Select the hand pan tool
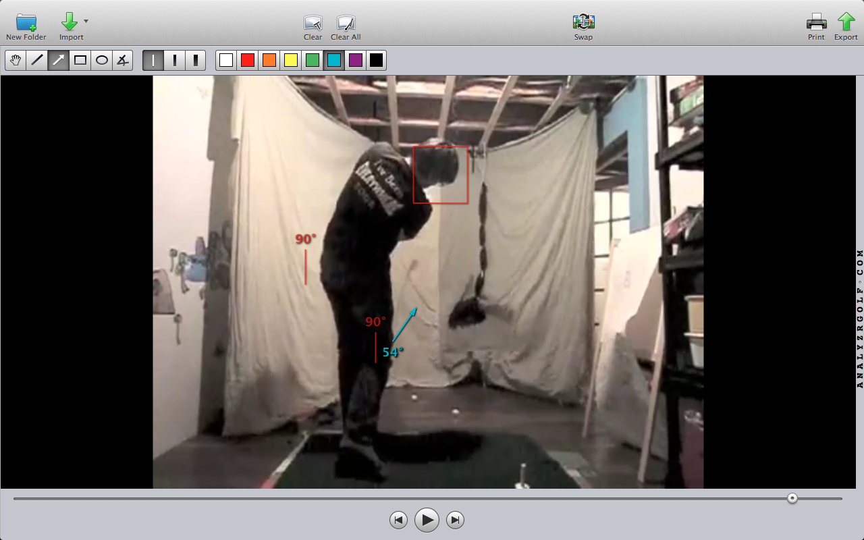Viewport: 864px width, 540px height. pos(16,60)
